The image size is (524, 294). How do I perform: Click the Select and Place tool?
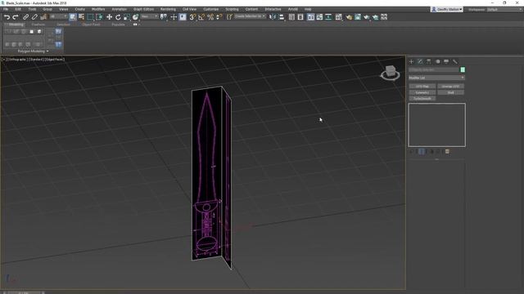[135, 17]
